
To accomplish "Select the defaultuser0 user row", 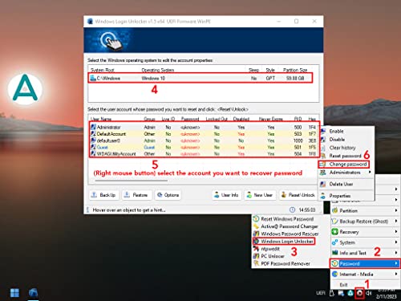I will [204, 140].
